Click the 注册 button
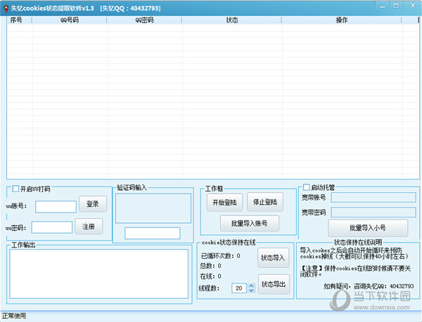 (x=89, y=227)
